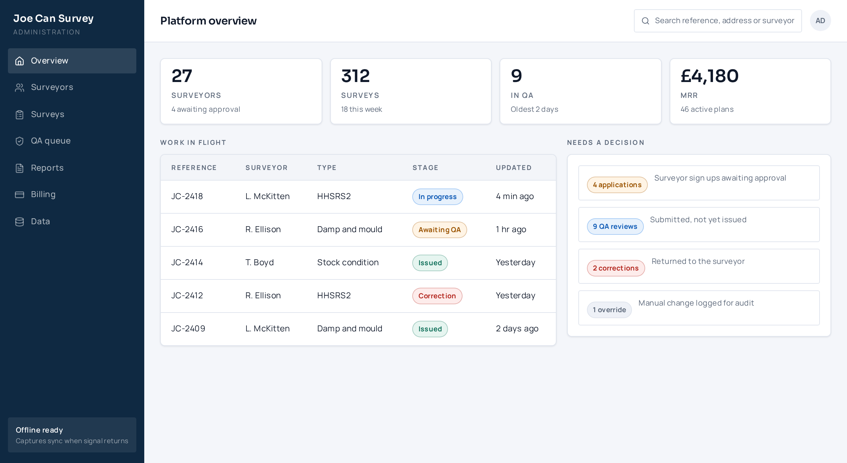
Task: Click the Surveys clipboard icon
Action: click(x=20, y=114)
